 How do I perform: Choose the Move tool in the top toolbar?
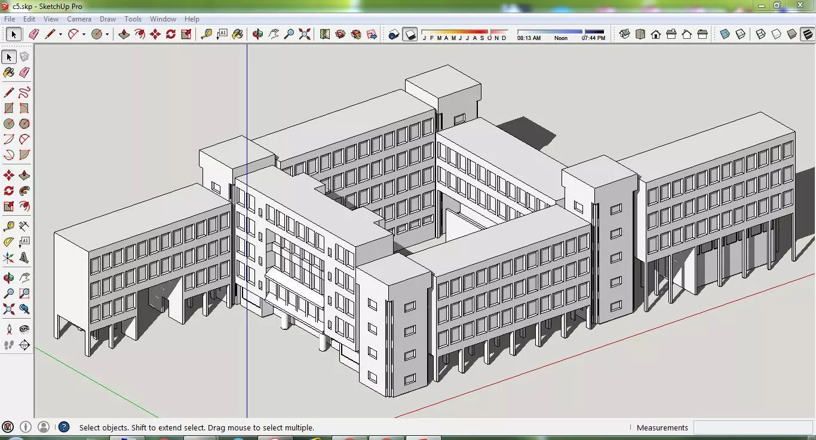[155, 34]
